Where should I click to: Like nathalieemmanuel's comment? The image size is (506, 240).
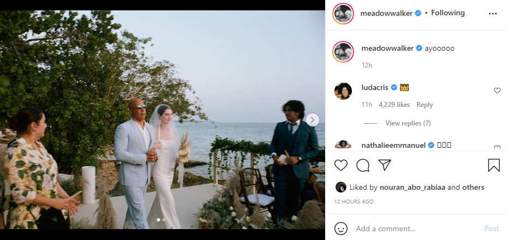[497, 147]
